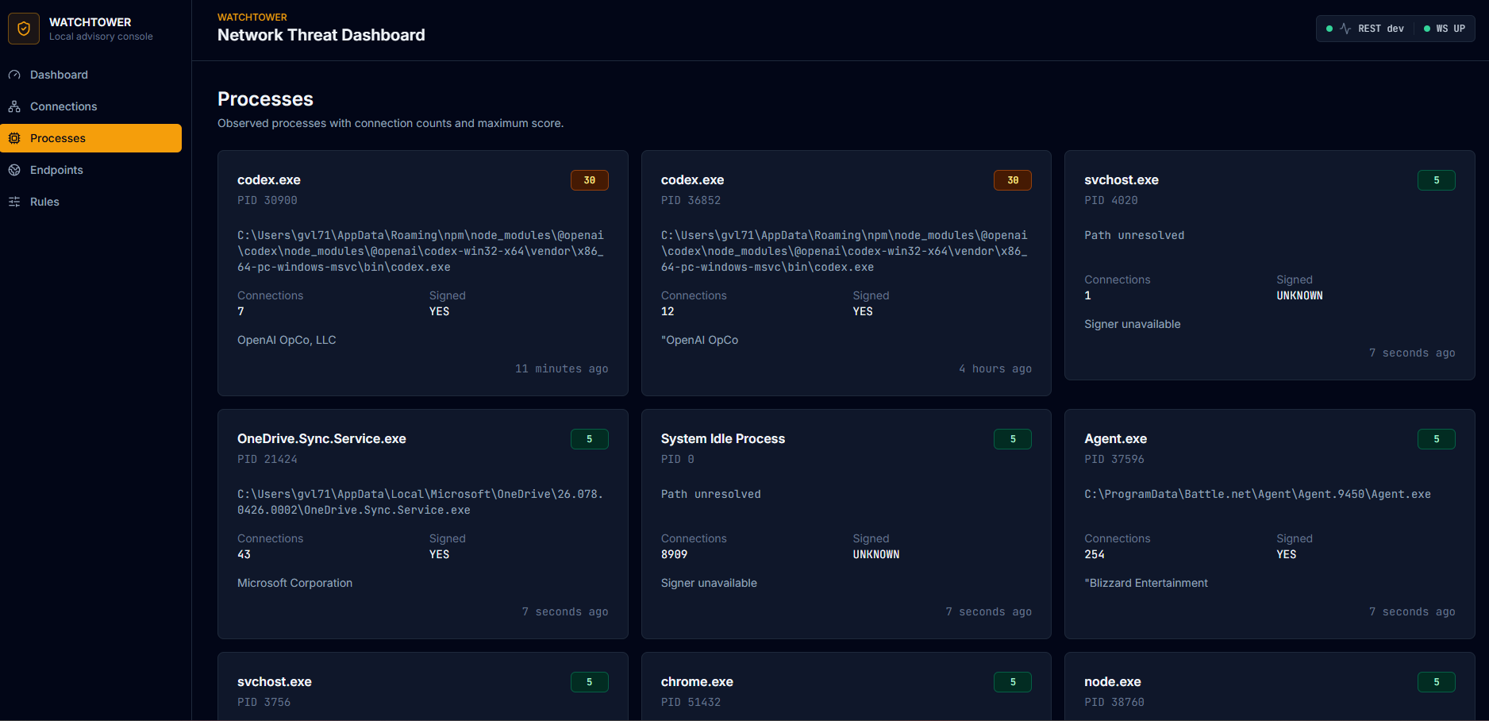
Task: Click the Battle.net Agent.exe file path
Action: (x=1258, y=495)
